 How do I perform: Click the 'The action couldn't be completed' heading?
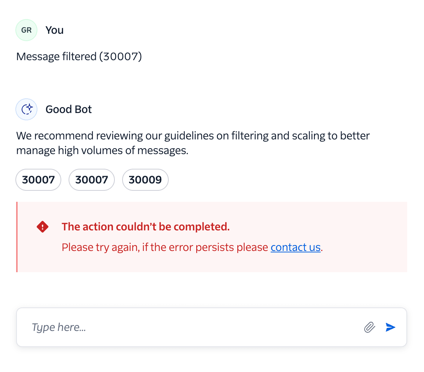coord(146,226)
